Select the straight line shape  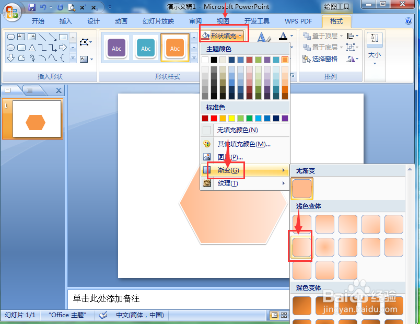click(x=42, y=37)
